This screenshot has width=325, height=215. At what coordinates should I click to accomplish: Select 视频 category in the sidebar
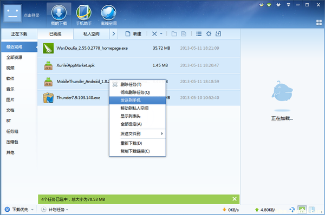coord(10,68)
